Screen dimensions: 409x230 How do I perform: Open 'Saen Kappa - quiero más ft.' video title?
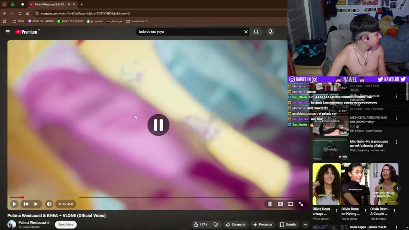point(368,227)
